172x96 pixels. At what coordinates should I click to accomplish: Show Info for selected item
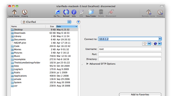coord(74,13)
